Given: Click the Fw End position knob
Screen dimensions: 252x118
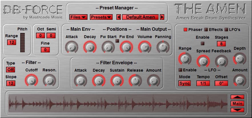Looking at the screenshot, I should click(126, 47).
